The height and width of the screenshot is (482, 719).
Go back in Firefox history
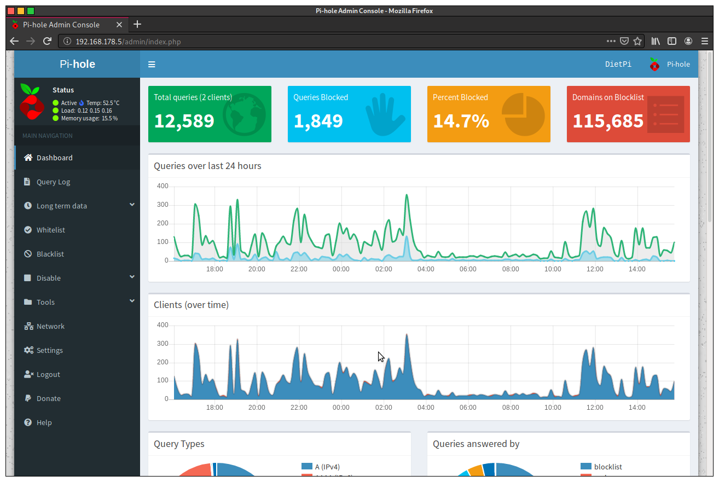click(14, 41)
